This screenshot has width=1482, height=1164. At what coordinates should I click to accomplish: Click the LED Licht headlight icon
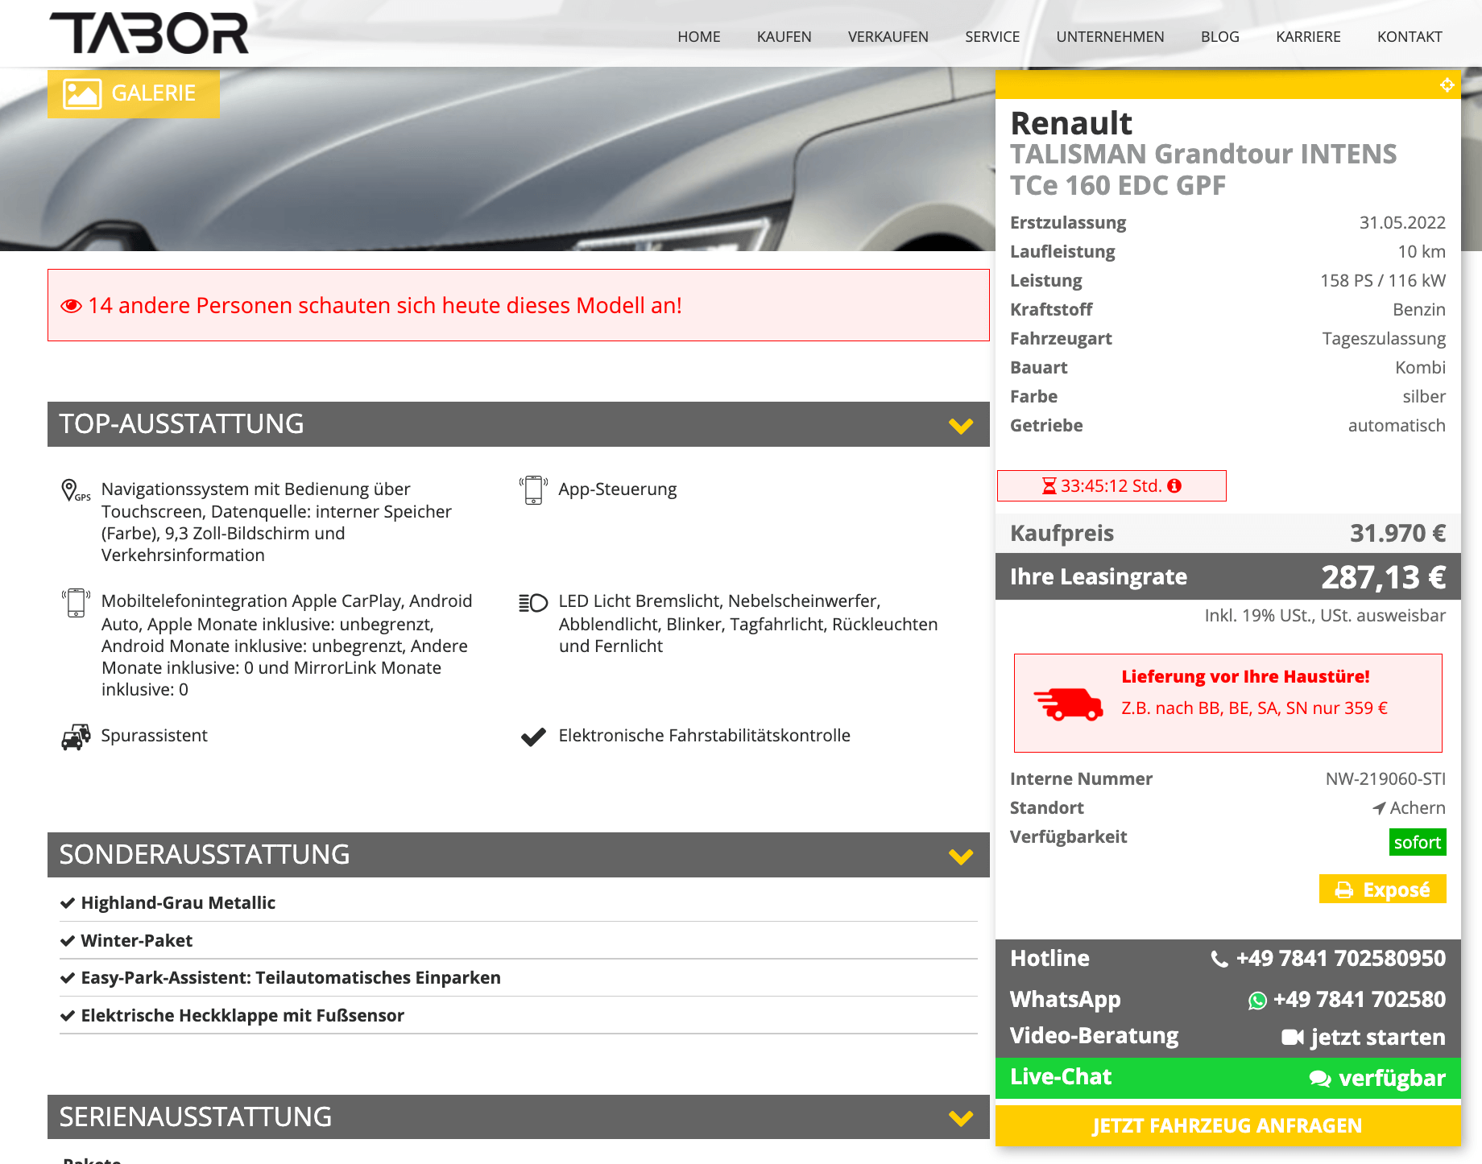533,602
